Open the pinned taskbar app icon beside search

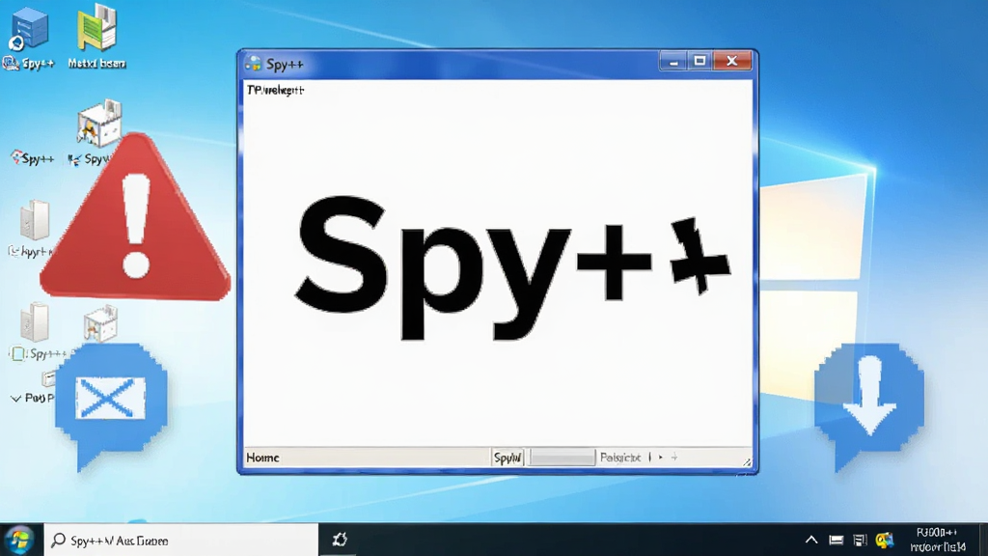339,540
